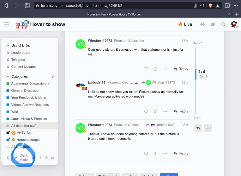Like Winston119973's first post
Screen dimensions: 241x176
click(x=146, y=69)
